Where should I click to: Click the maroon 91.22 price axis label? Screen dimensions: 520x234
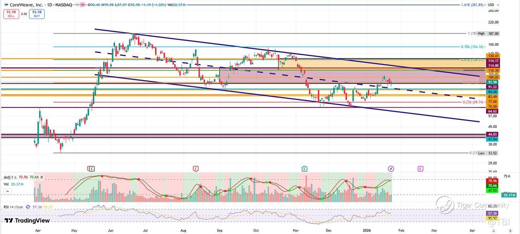[x=493, y=87]
